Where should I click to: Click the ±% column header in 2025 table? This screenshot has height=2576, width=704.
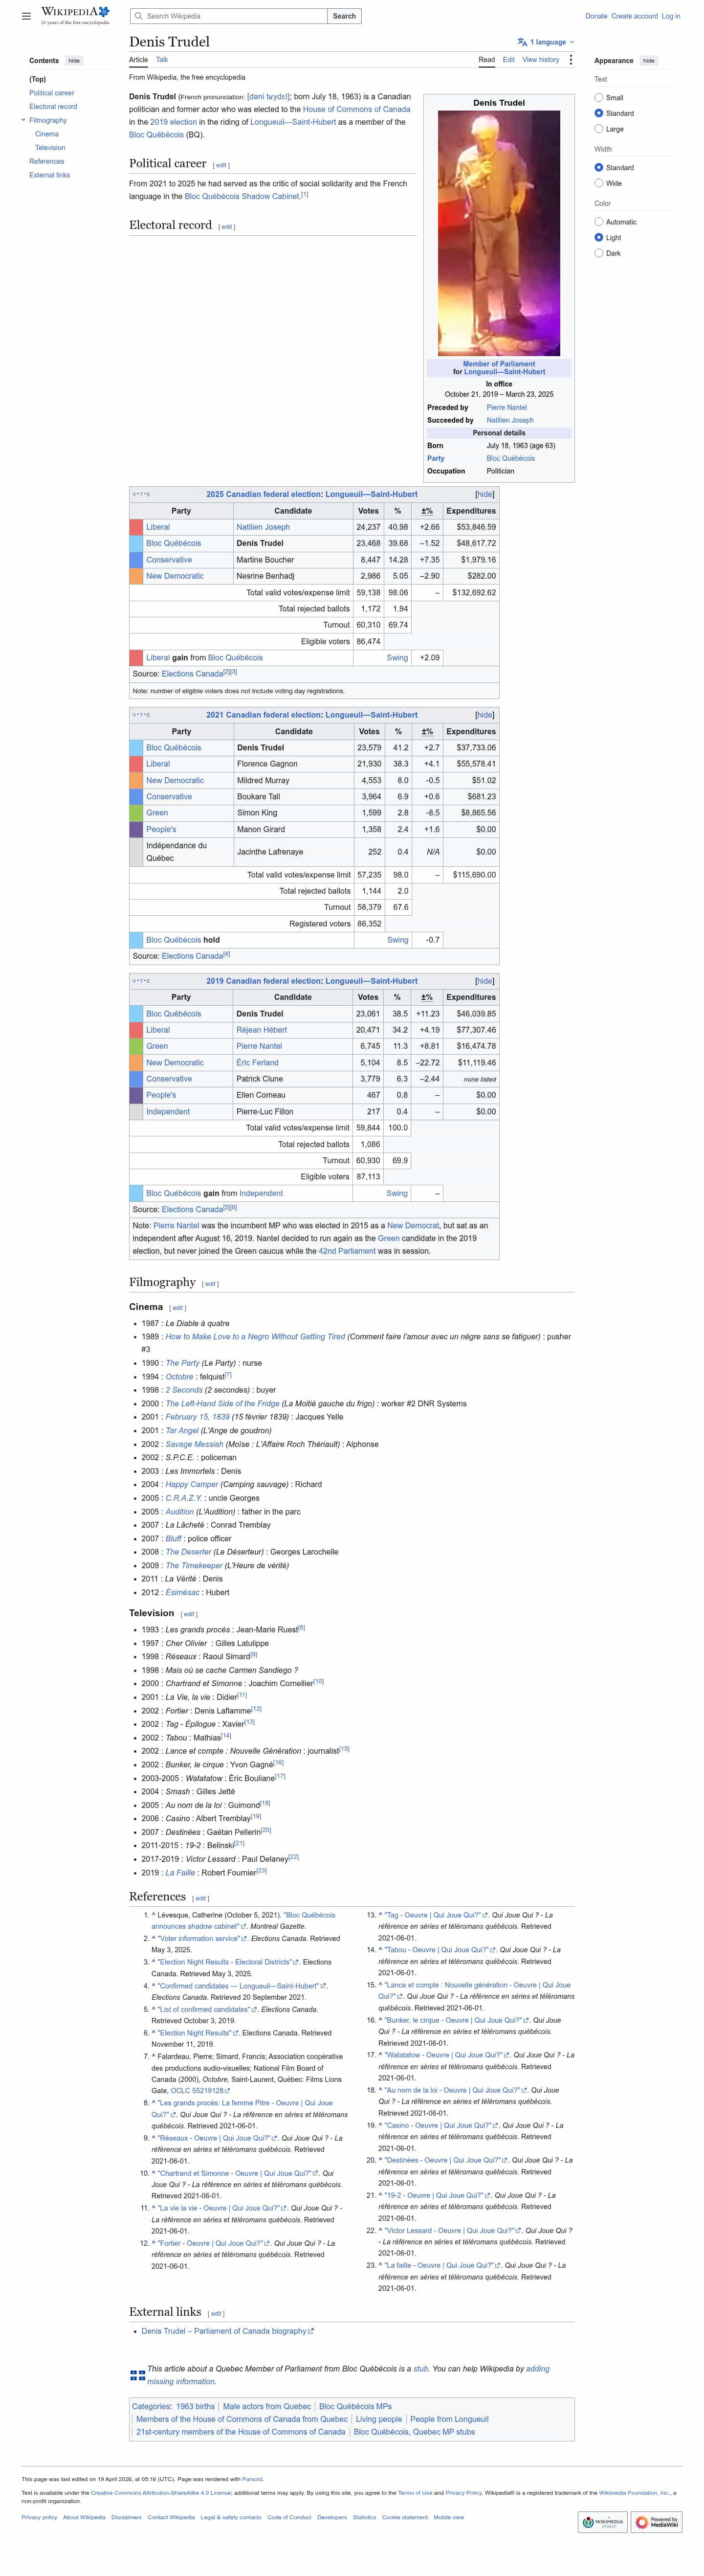tap(427, 511)
